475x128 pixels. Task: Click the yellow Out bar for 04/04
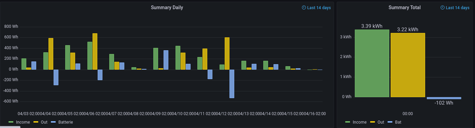[x=51, y=54]
